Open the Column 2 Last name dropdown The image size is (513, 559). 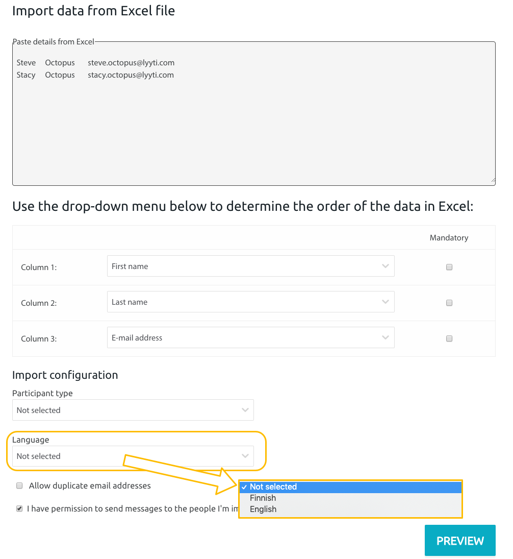[x=250, y=302]
